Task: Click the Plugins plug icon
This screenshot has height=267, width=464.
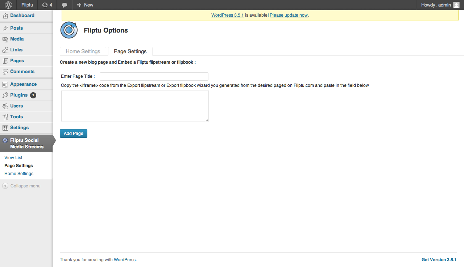Action: click(x=5, y=95)
